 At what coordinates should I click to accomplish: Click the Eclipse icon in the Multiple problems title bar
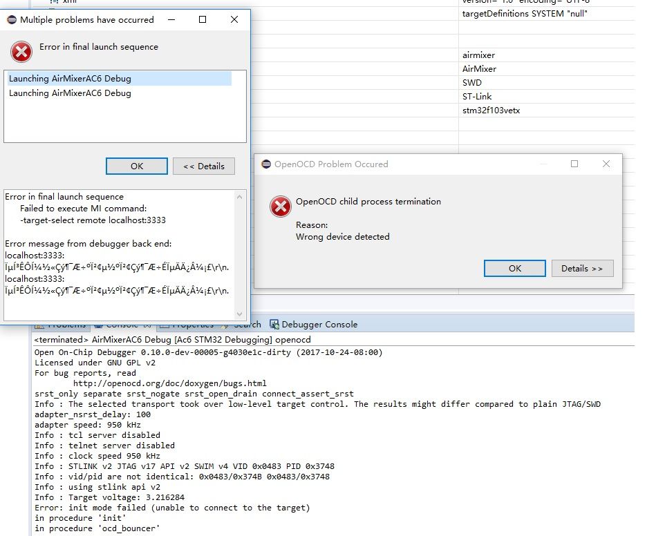pyautogui.click(x=12, y=19)
